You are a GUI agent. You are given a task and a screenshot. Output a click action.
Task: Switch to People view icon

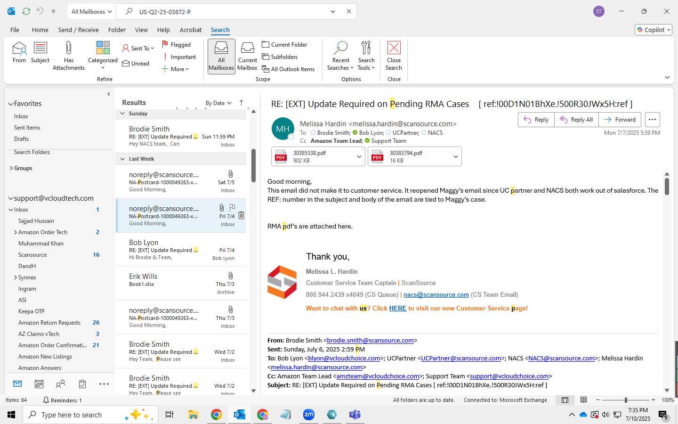[x=61, y=384]
